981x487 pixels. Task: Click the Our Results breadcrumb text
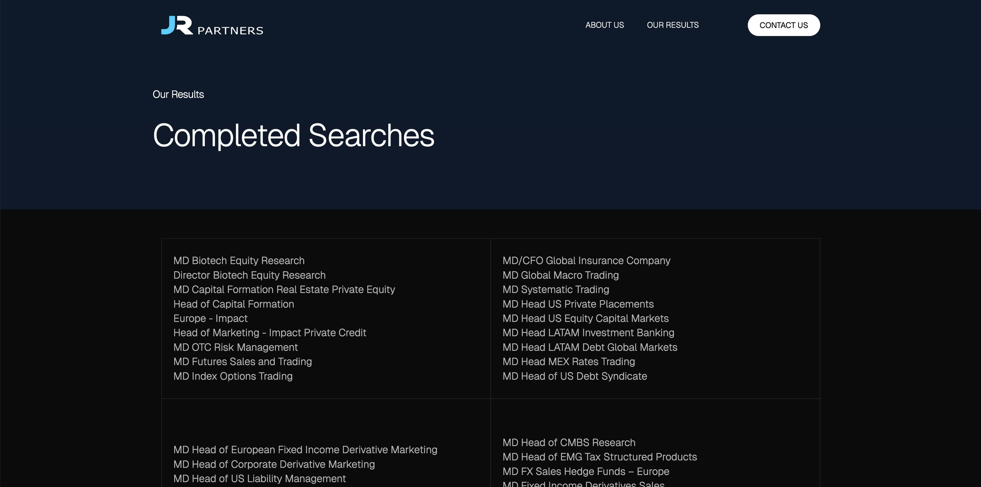(x=178, y=94)
